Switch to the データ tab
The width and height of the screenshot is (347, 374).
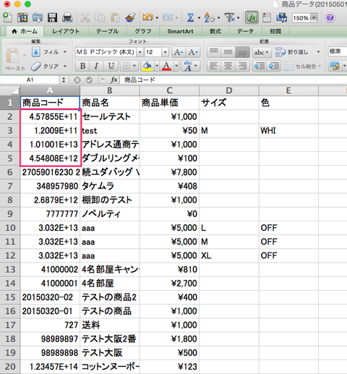(245, 31)
